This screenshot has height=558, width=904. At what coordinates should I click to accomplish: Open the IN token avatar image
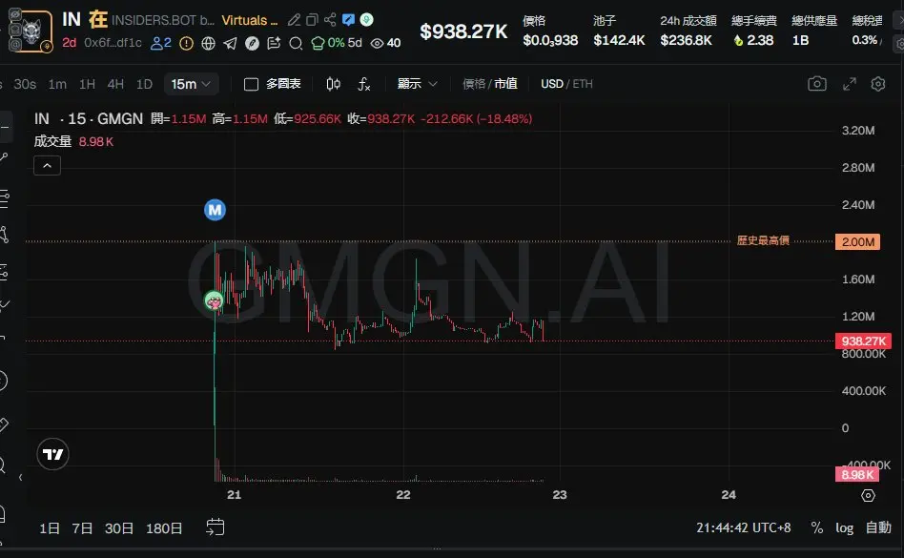32,31
